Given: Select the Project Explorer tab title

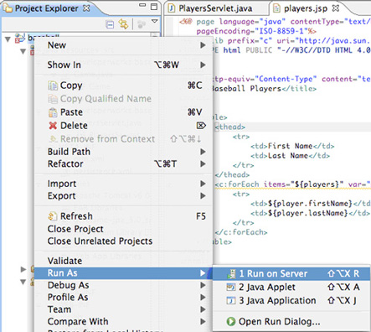Looking at the screenshot, I should [x=46, y=8].
